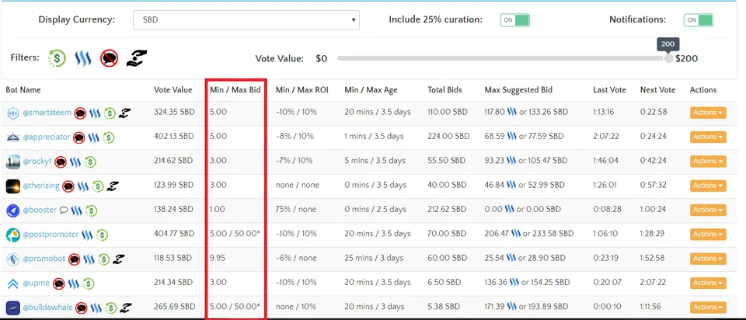Open the @postpromoter bot link

click(x=51, y=235)
